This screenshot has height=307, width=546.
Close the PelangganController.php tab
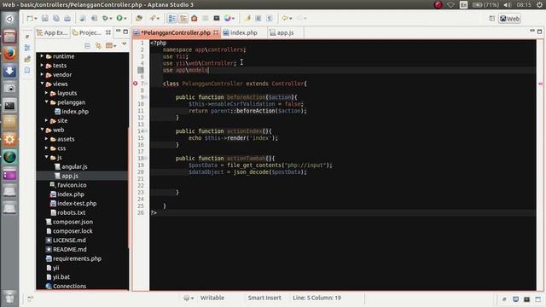pyautogui.click(x=216, y=32)
